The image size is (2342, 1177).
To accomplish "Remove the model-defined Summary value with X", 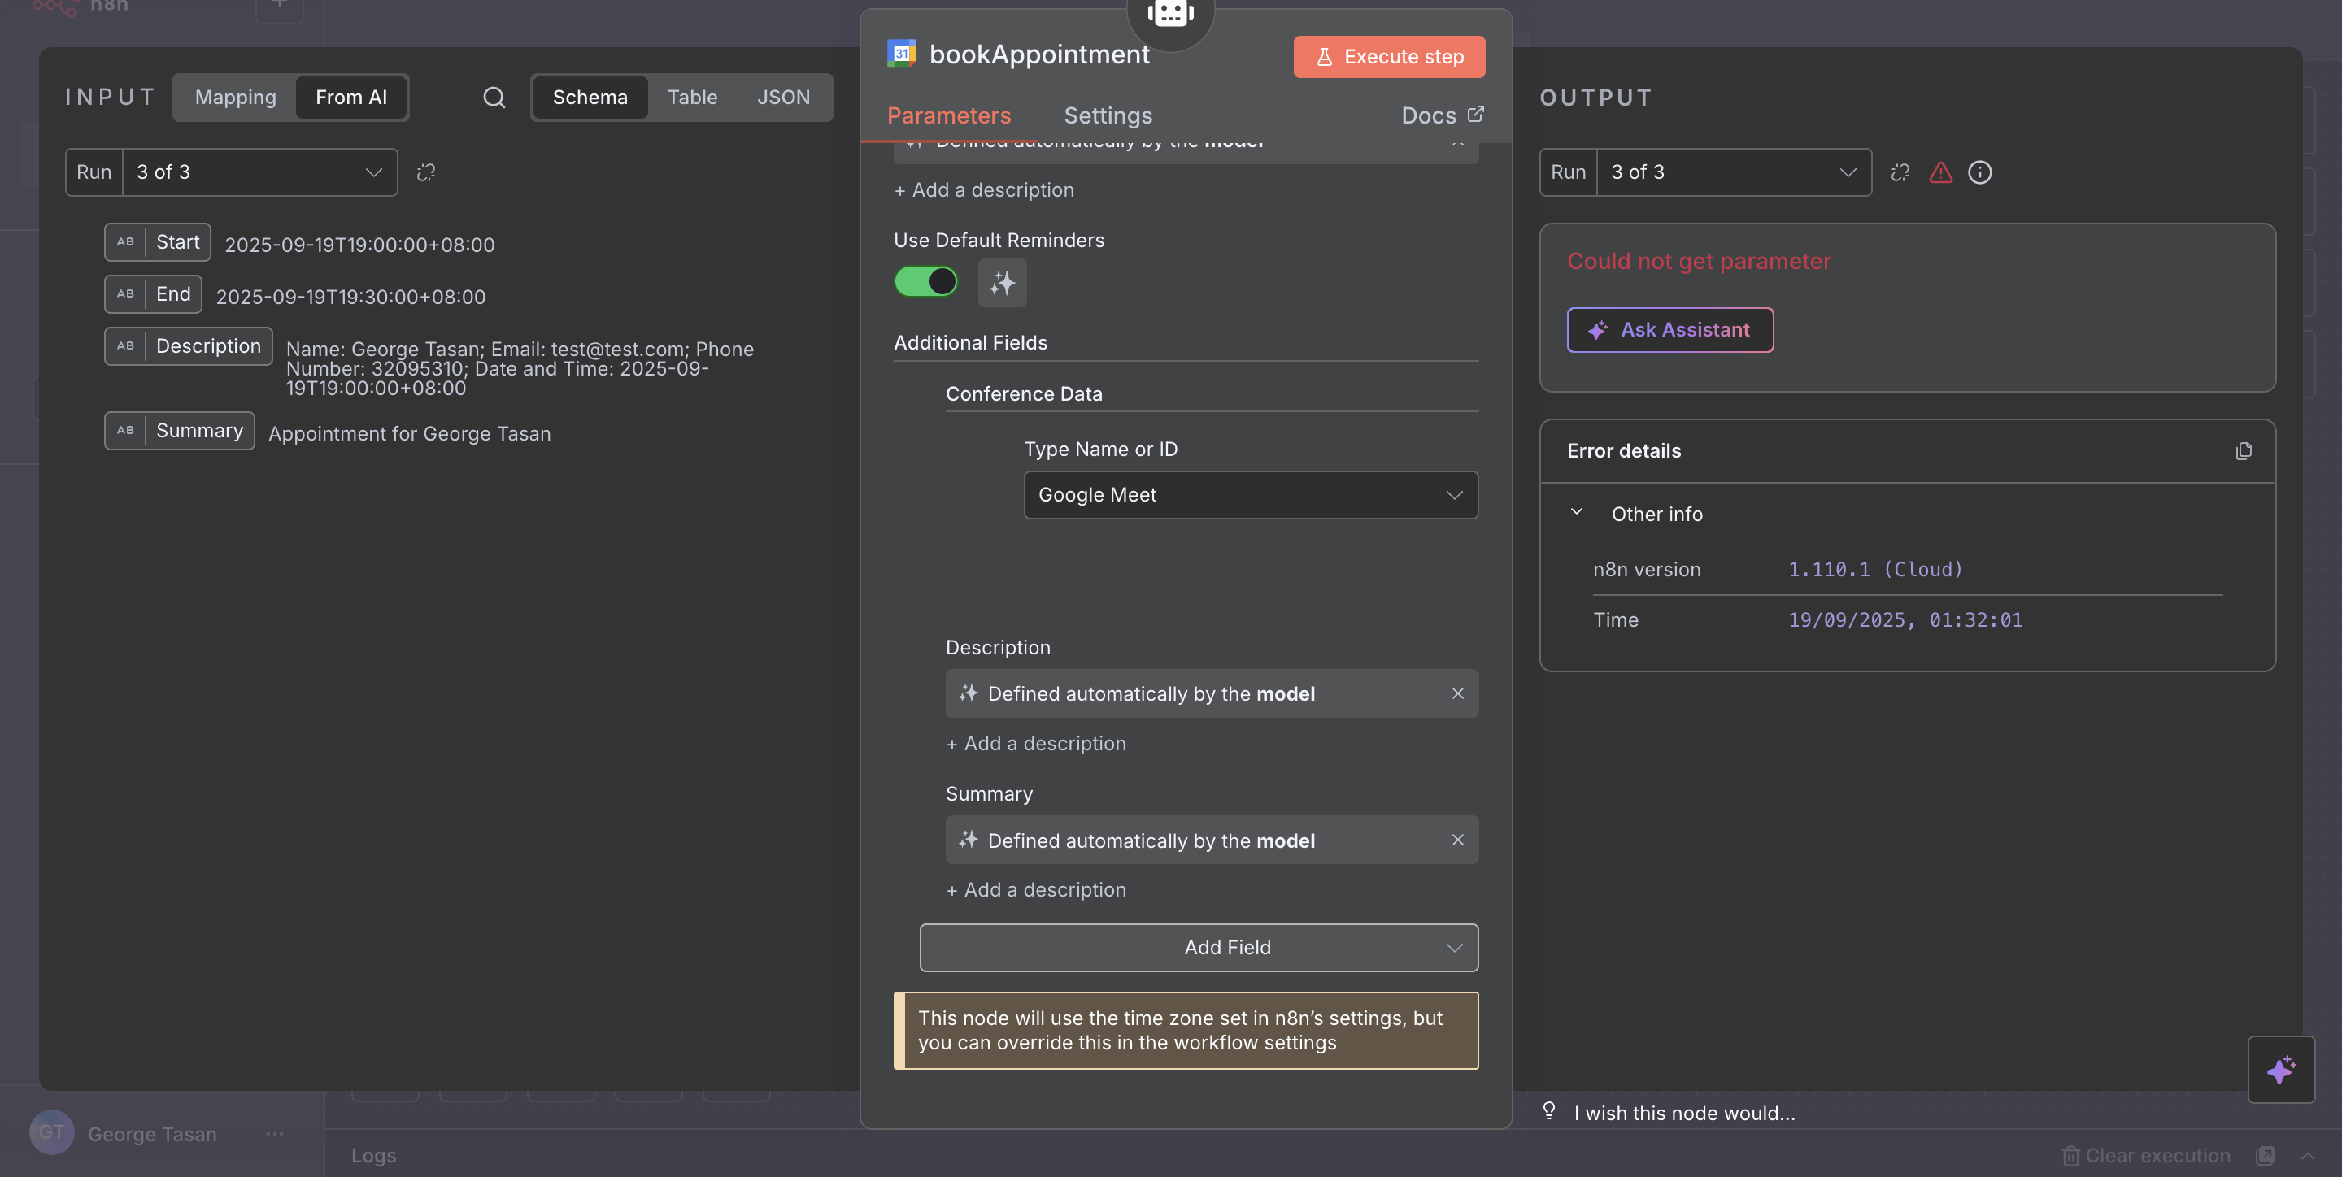I will 1457,840.
